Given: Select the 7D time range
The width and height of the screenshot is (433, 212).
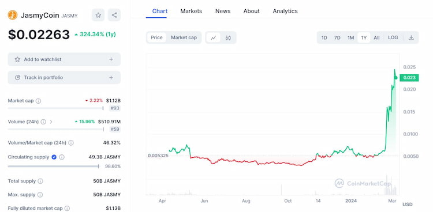Looking at the screenshot, I should (337, 38).
